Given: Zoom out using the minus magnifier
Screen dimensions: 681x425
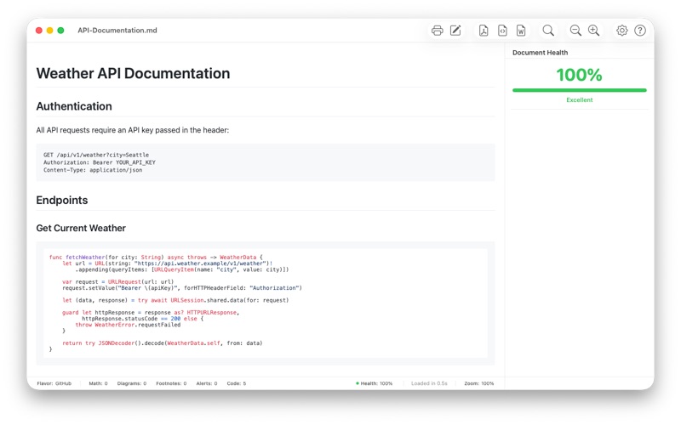Looking at the screenshot, I should point(575,31).
